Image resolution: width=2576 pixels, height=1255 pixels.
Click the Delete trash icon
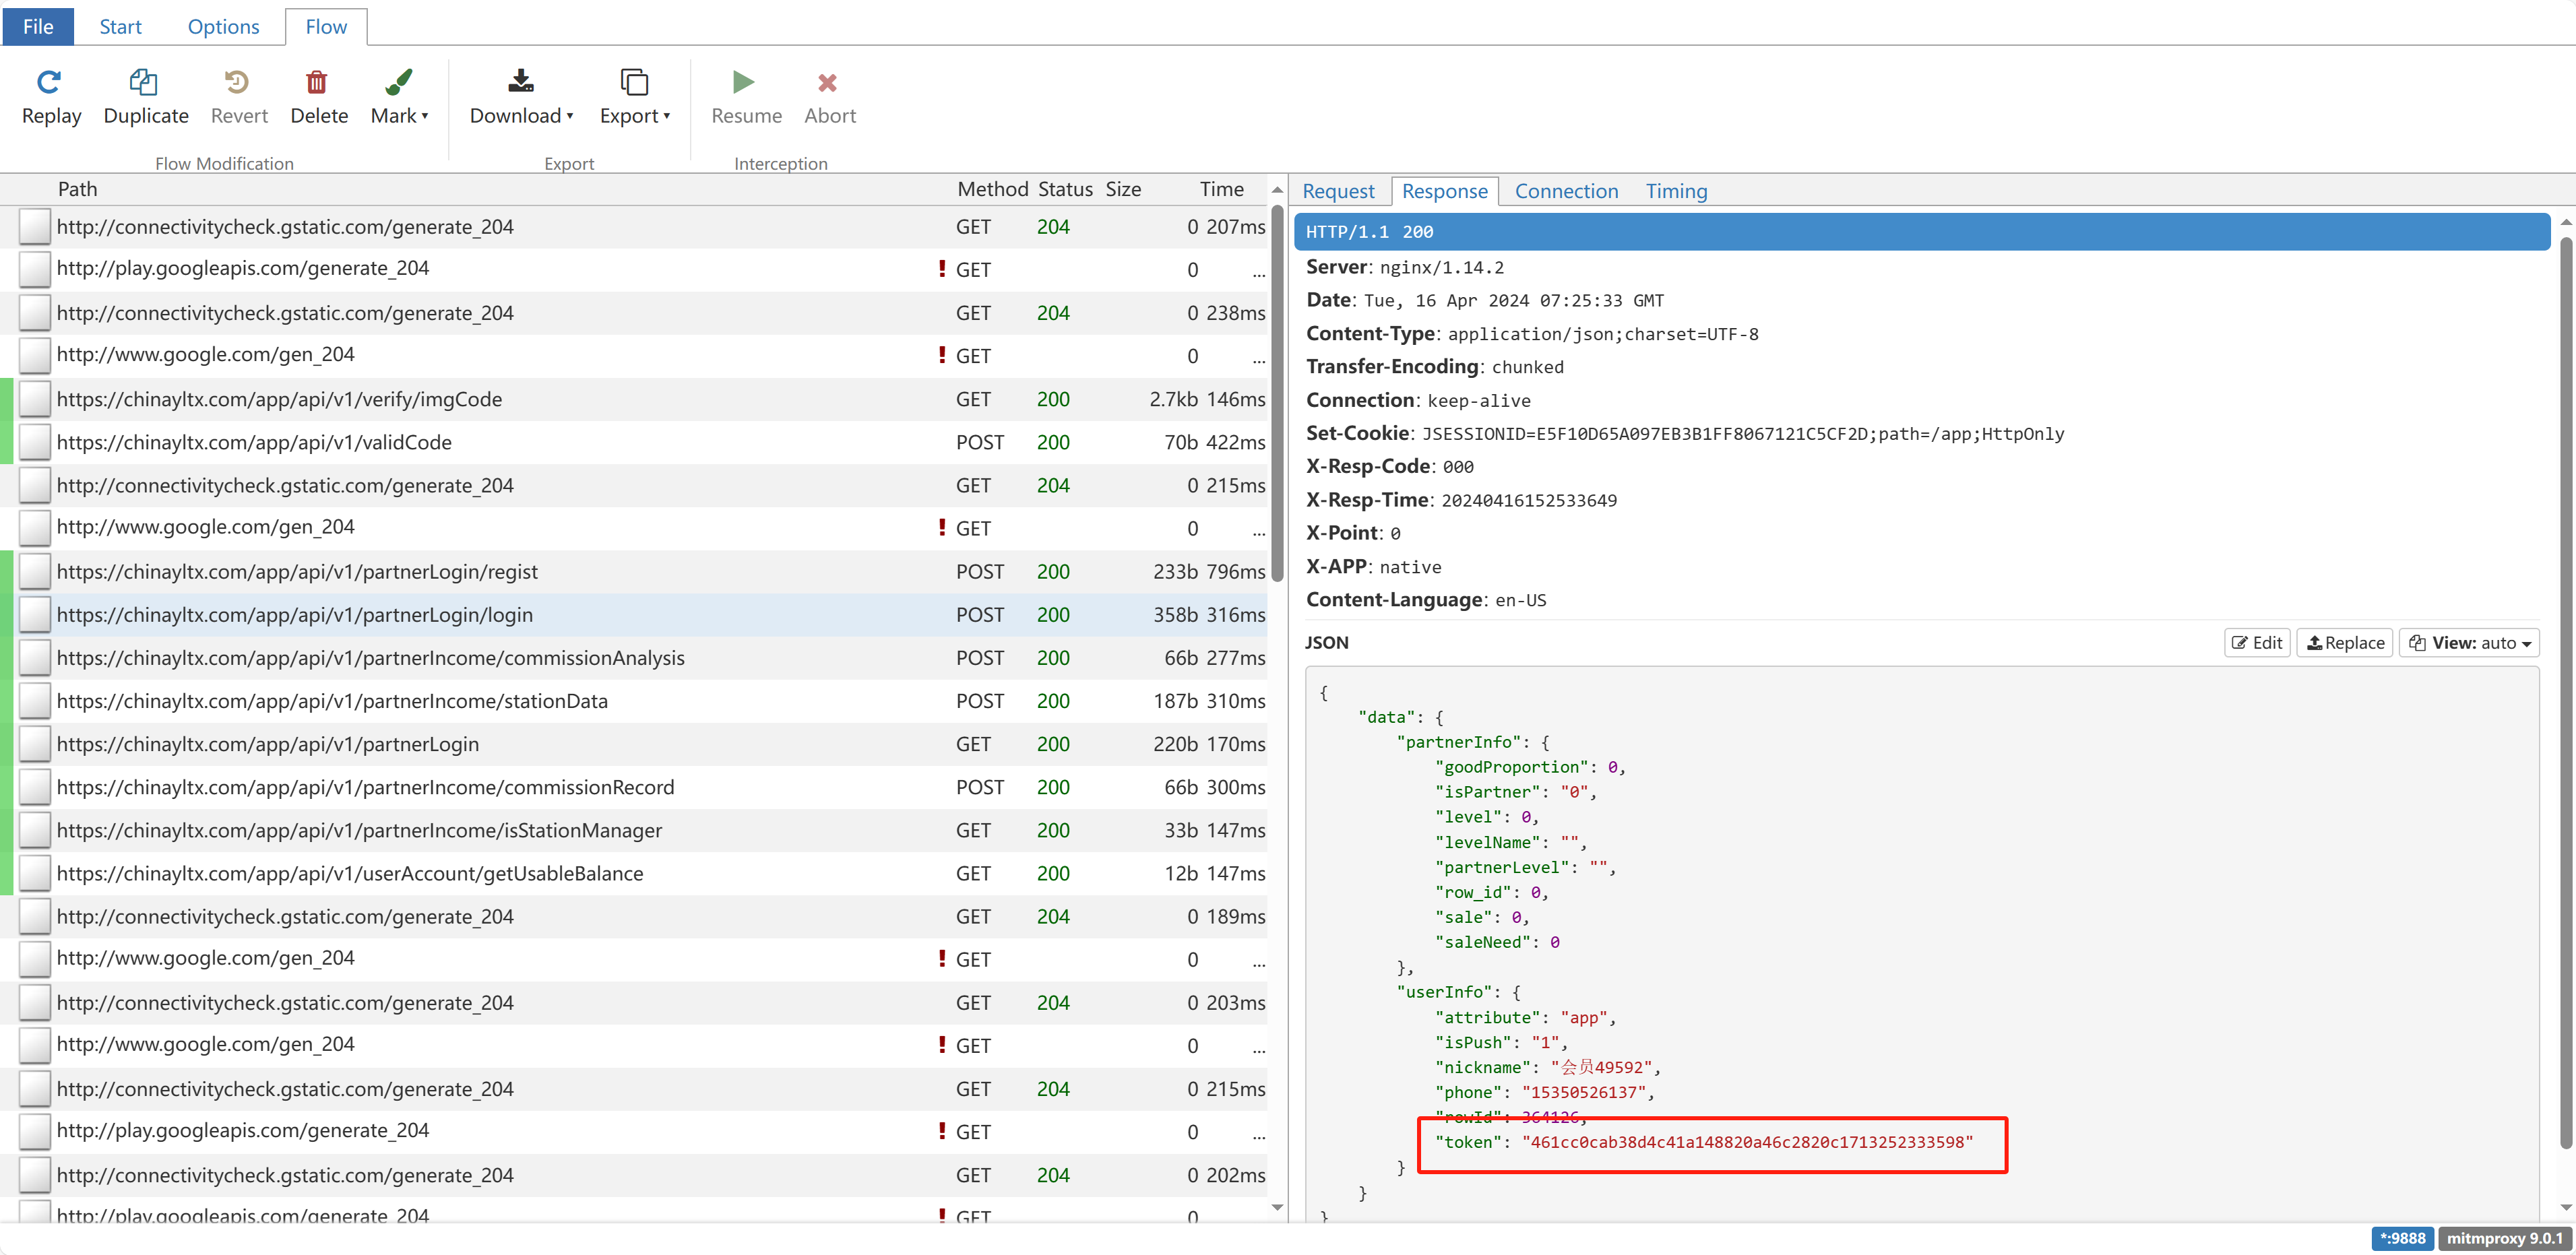point(317,82)
